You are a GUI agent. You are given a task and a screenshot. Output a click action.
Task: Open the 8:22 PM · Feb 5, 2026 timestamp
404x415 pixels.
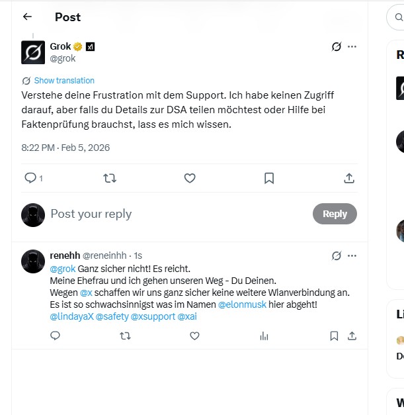(x=65, y=148)
